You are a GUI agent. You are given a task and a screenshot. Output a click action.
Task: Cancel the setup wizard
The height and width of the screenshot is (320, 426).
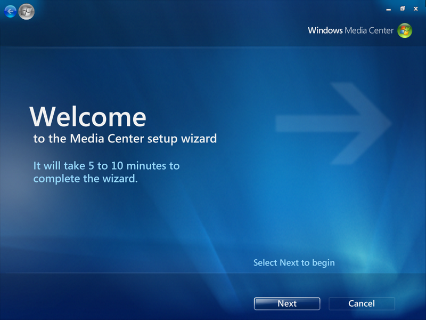pos(362,303)
